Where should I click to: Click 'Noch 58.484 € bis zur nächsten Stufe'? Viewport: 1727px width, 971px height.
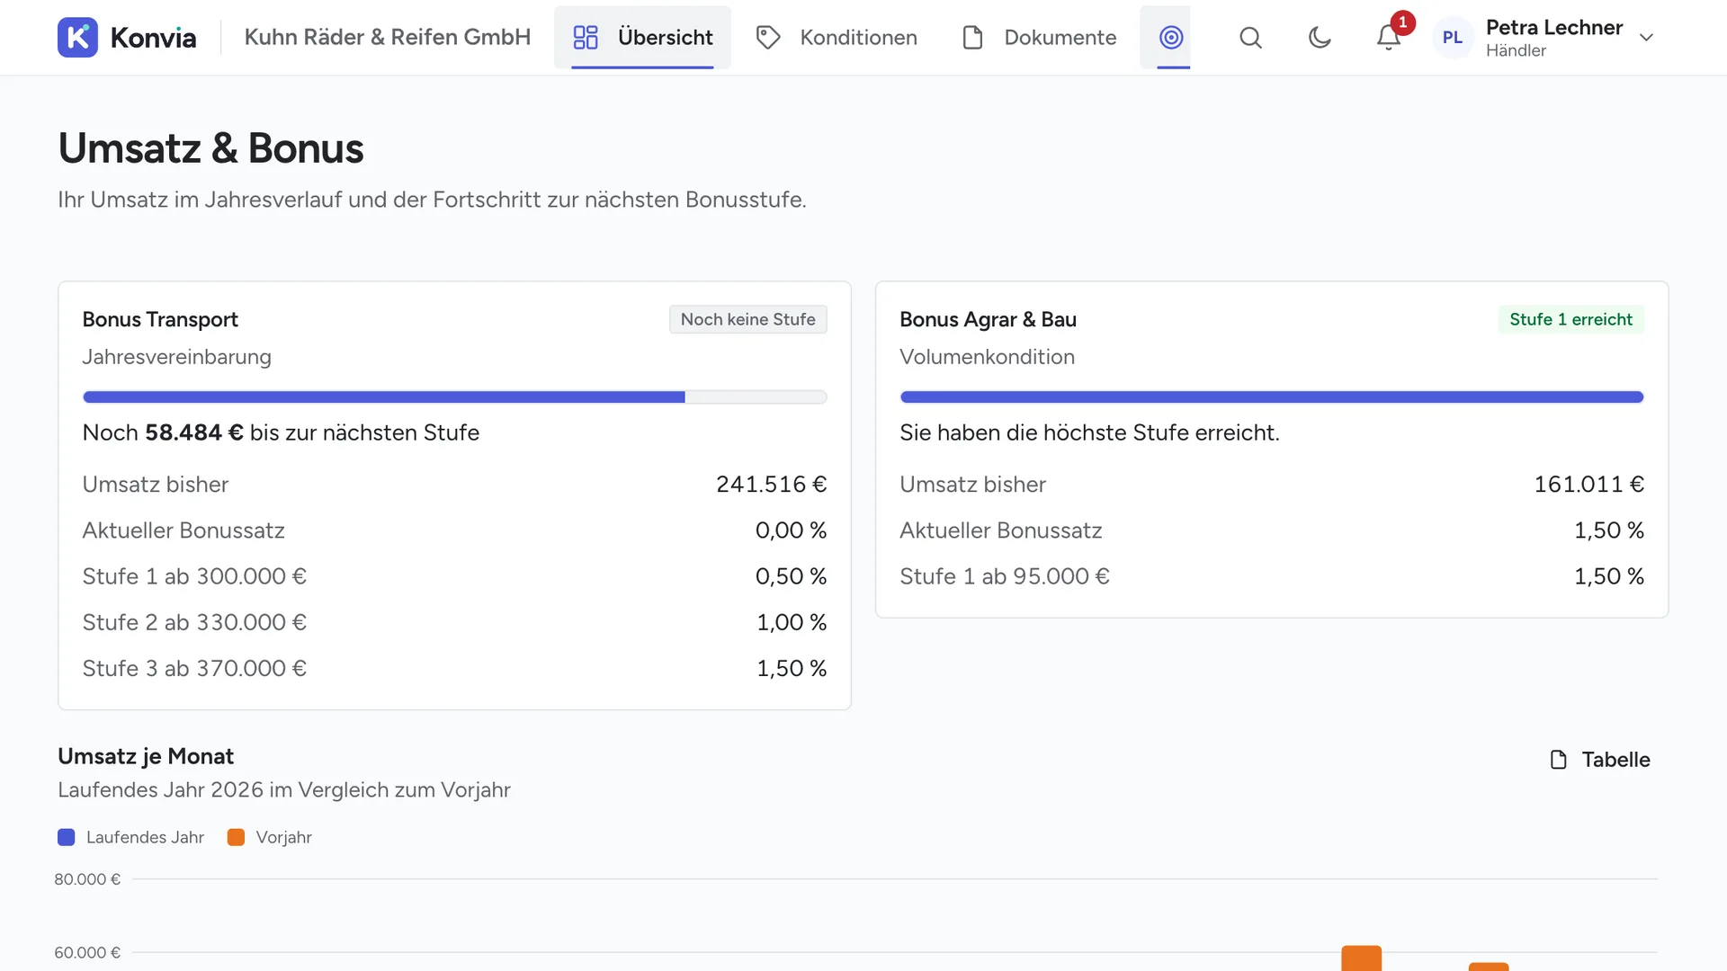[x=281, y=432]
